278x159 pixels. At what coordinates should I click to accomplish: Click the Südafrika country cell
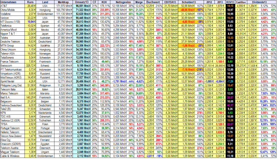pyautogui.click(x=45, y=45)
